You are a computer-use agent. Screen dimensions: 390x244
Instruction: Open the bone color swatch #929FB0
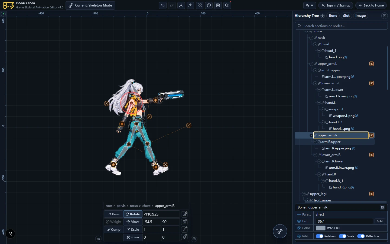pyautogui.click(x=320, y=228)
